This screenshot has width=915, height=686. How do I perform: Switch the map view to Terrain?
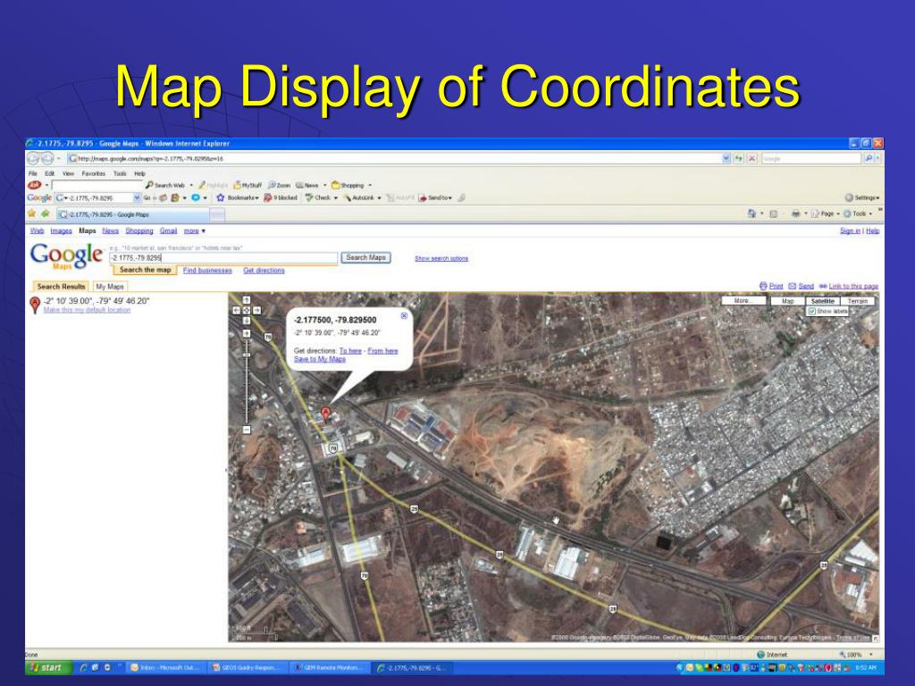point(857,301)
